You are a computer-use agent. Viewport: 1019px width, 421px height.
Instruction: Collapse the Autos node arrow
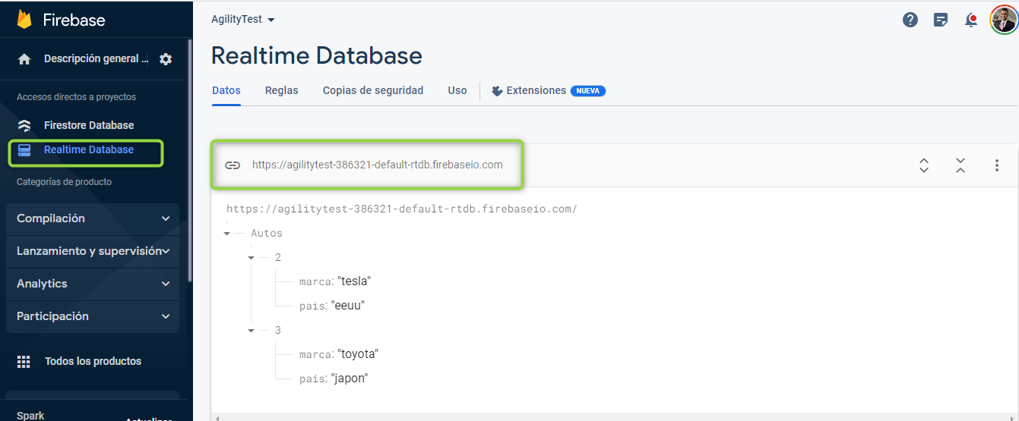(226, 234)
